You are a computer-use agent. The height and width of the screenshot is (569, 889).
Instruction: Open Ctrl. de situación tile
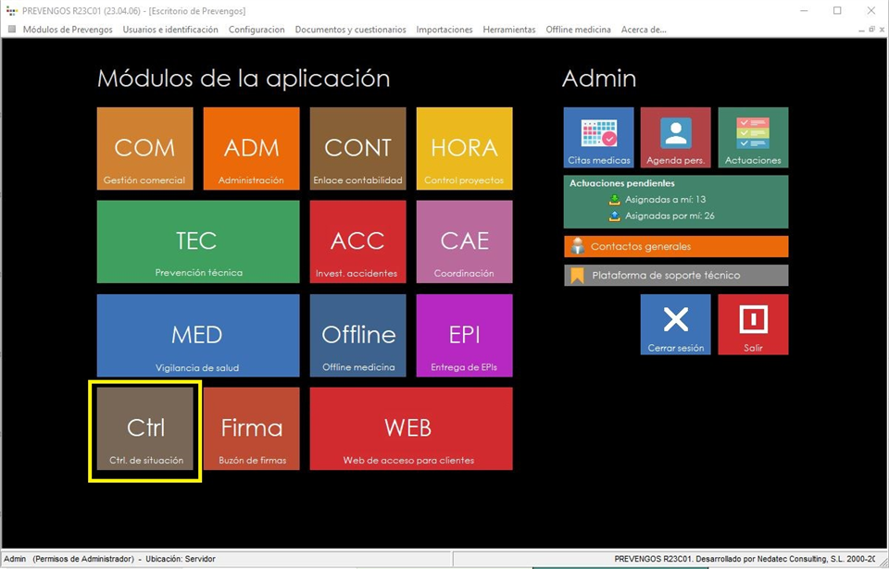click(x=144, y=428)
